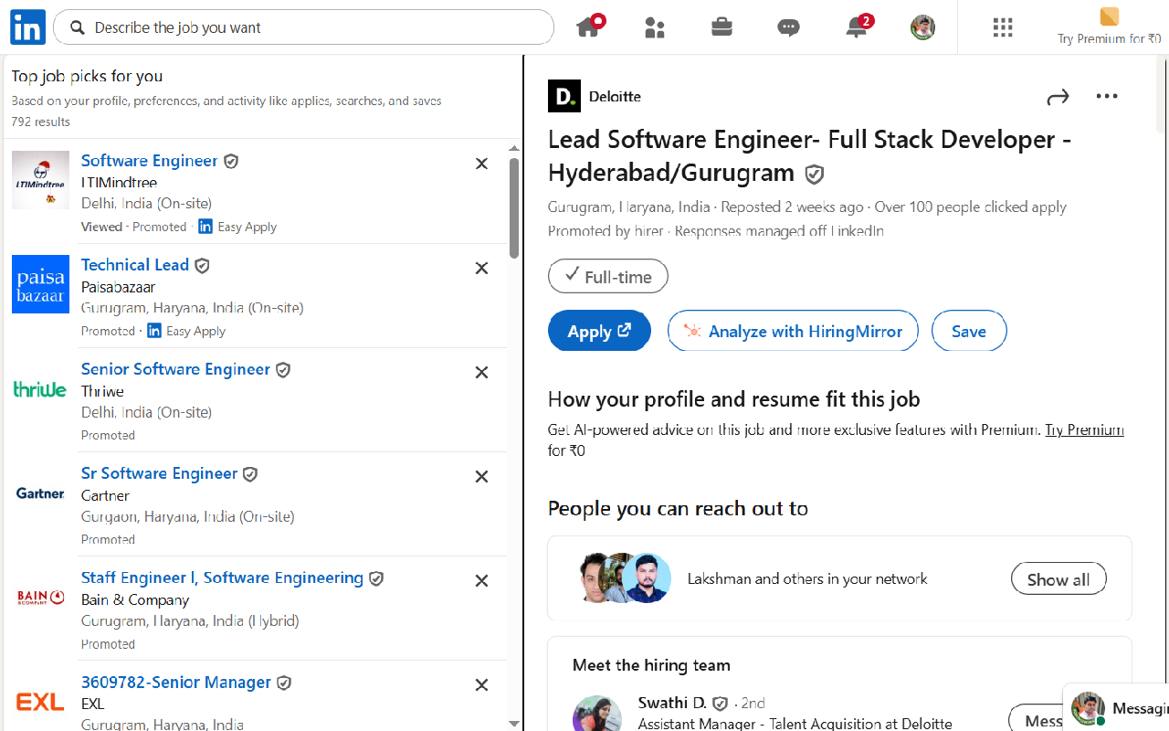Click the job search input field
This screenshot has height=731, width=1169.
pos(304,27)
